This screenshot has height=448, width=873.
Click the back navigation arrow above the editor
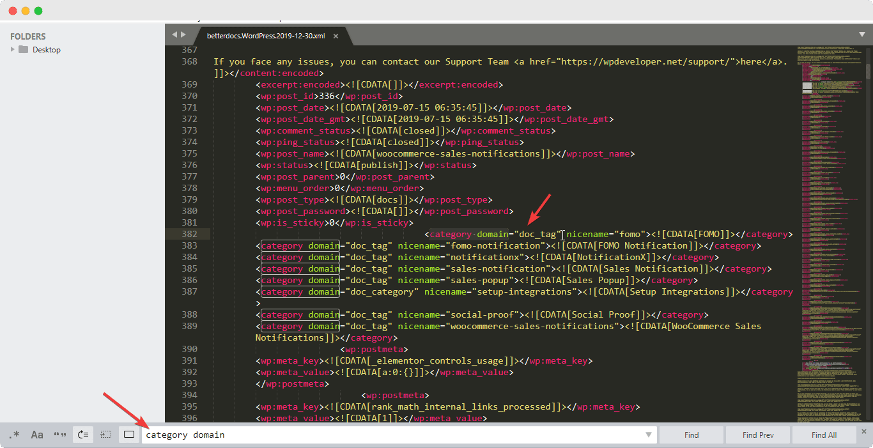[174, 36]
